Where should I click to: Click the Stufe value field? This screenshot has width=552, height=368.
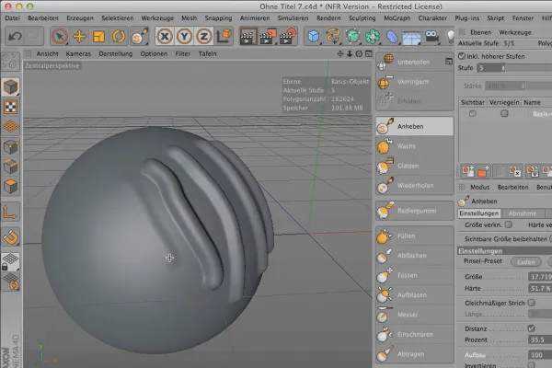[491, 67]
